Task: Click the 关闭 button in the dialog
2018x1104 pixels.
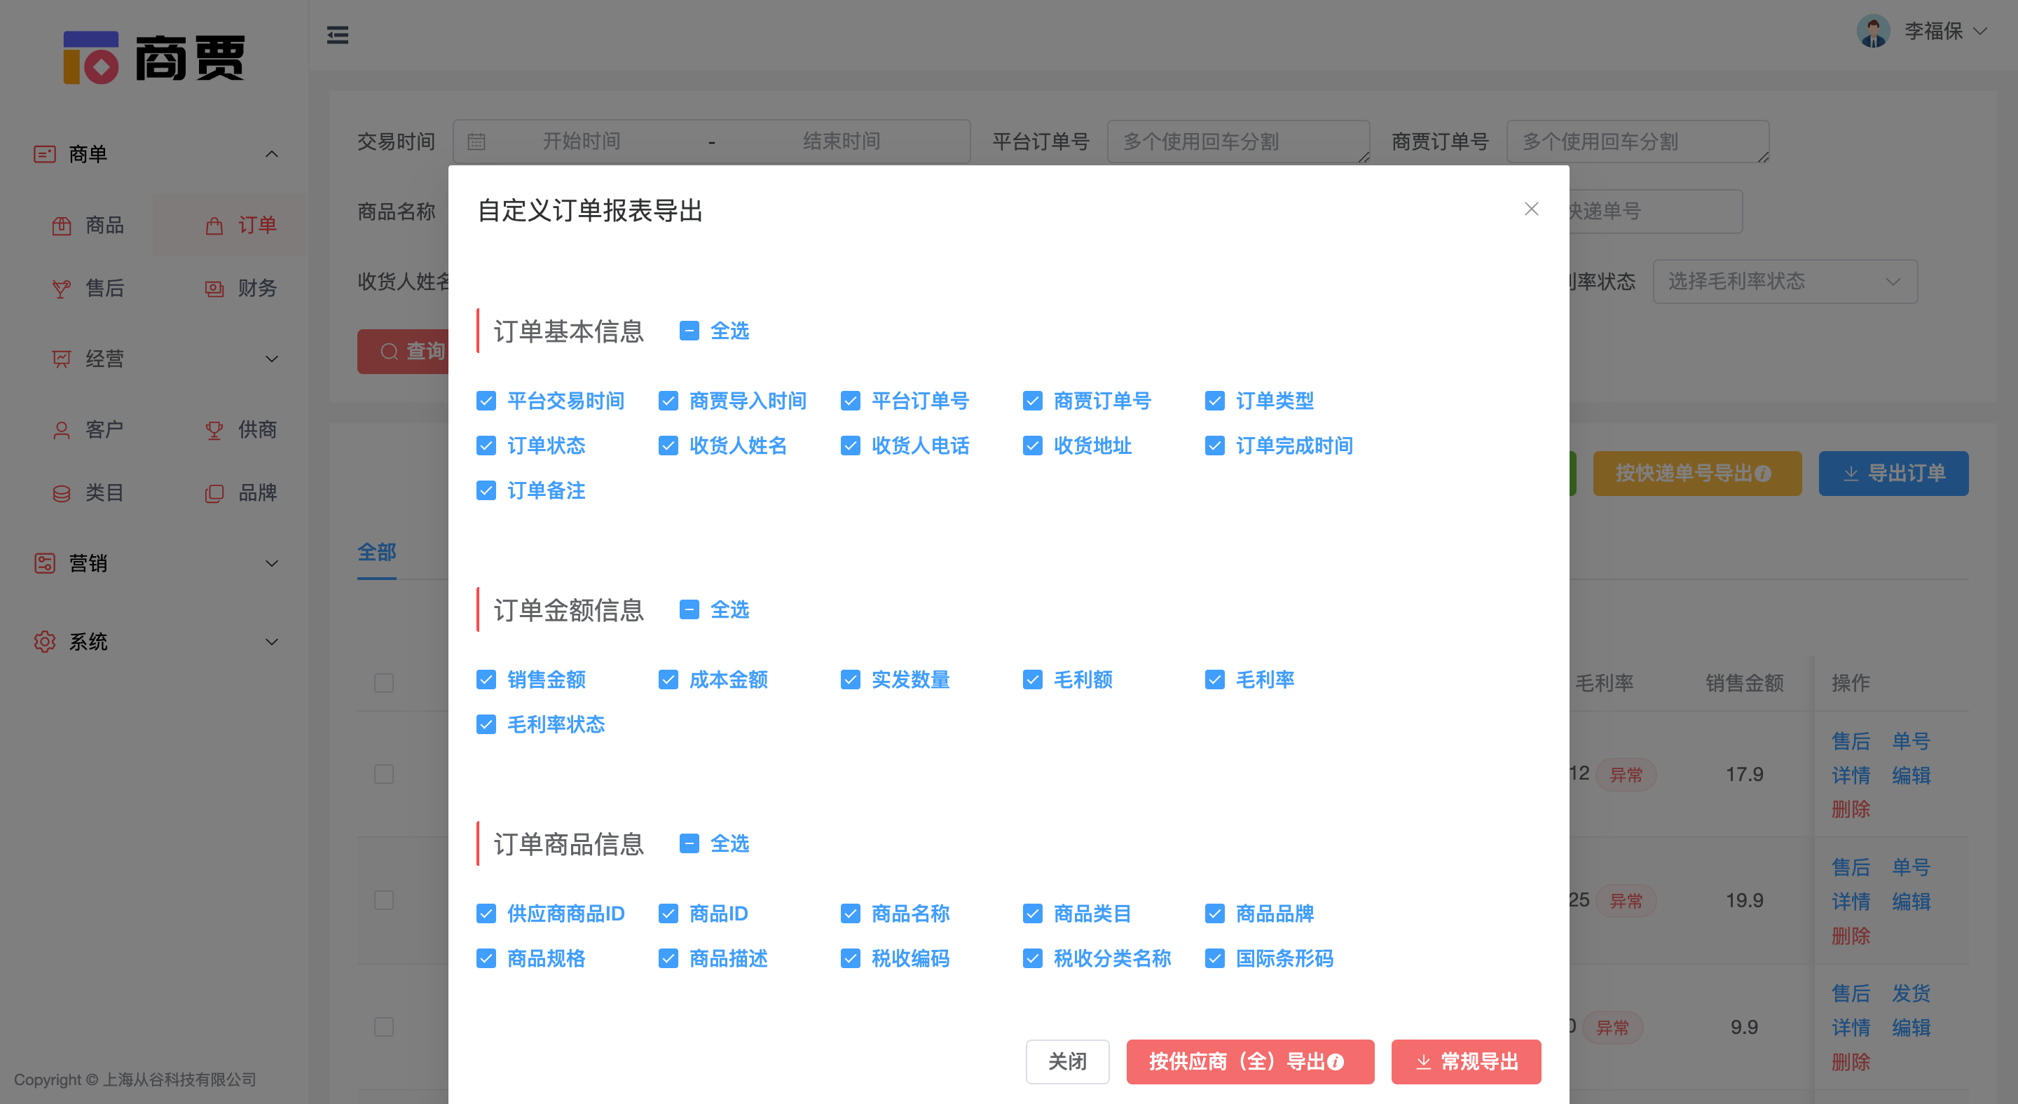Action: (x=1067, y=1062)
